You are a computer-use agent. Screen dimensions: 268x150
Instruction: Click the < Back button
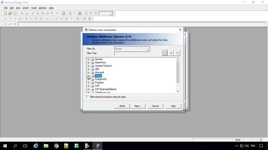[x=122, y=106]
